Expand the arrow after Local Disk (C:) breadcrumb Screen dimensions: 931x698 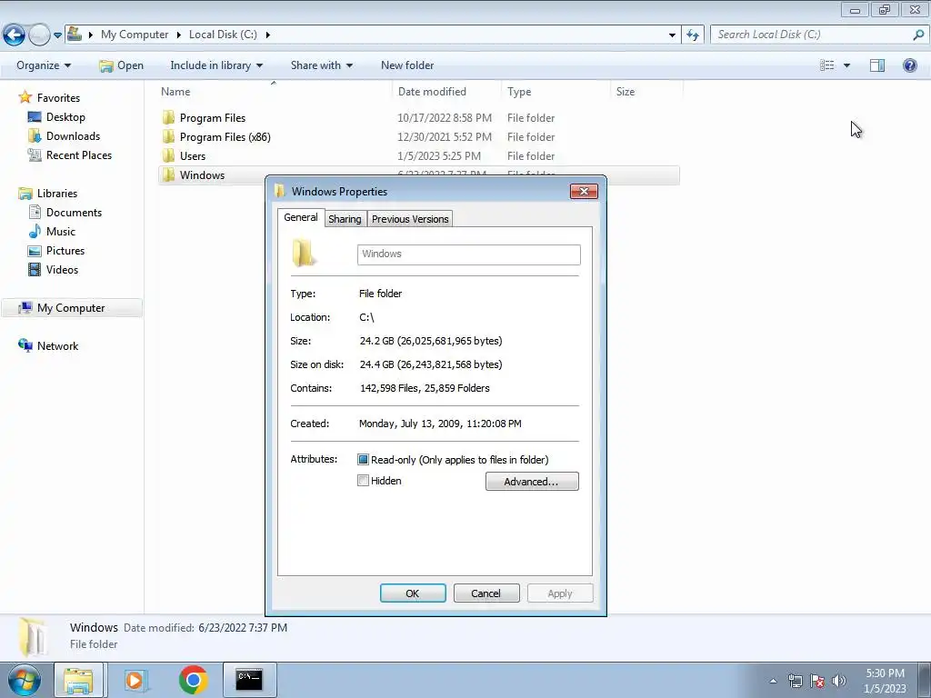(268, 35)
